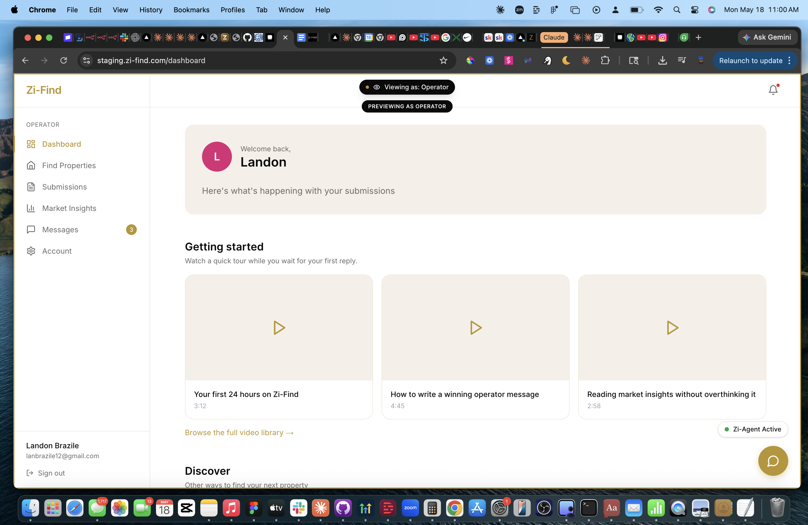Play the Your first 24 hours video
This screenshot has height=525, width=808.
279,328
